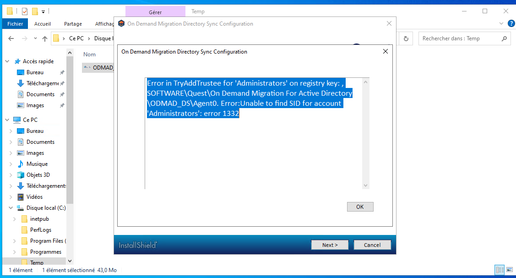Screen dimensions: 516x278
Task: Click OK in the error dialog
Action: [360, 207]
